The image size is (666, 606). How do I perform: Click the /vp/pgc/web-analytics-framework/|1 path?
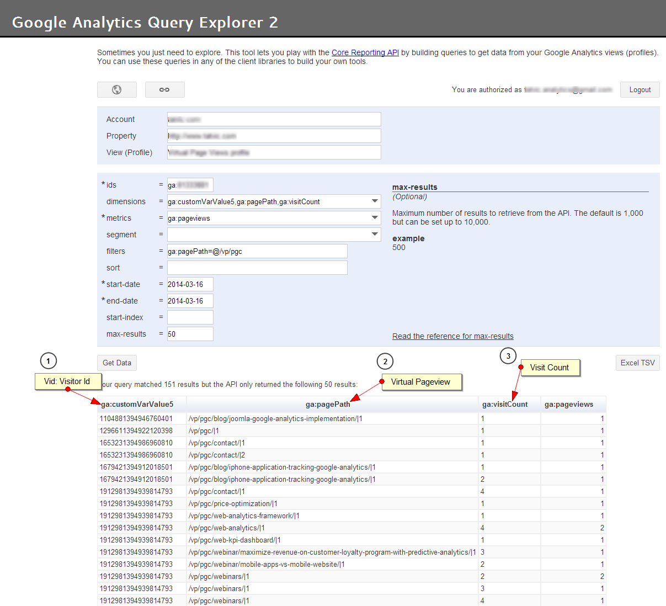(244, 515)
